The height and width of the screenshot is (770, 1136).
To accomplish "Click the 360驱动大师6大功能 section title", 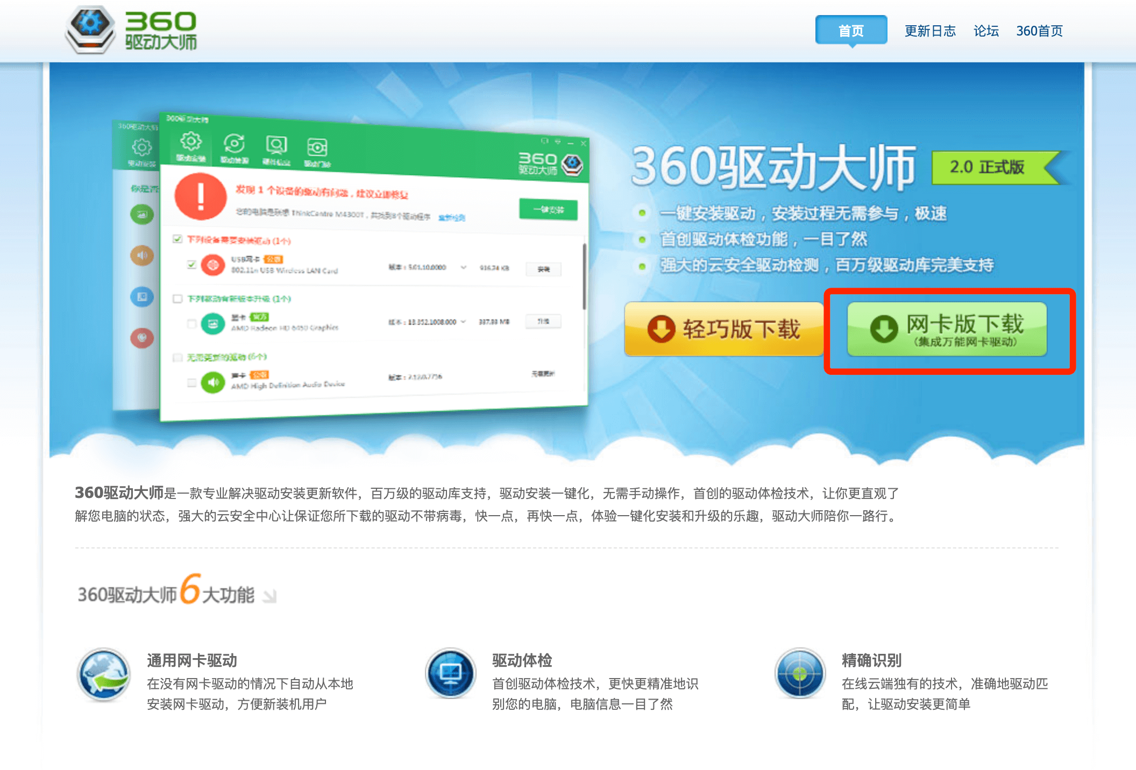I will click(x=166, y=590).
